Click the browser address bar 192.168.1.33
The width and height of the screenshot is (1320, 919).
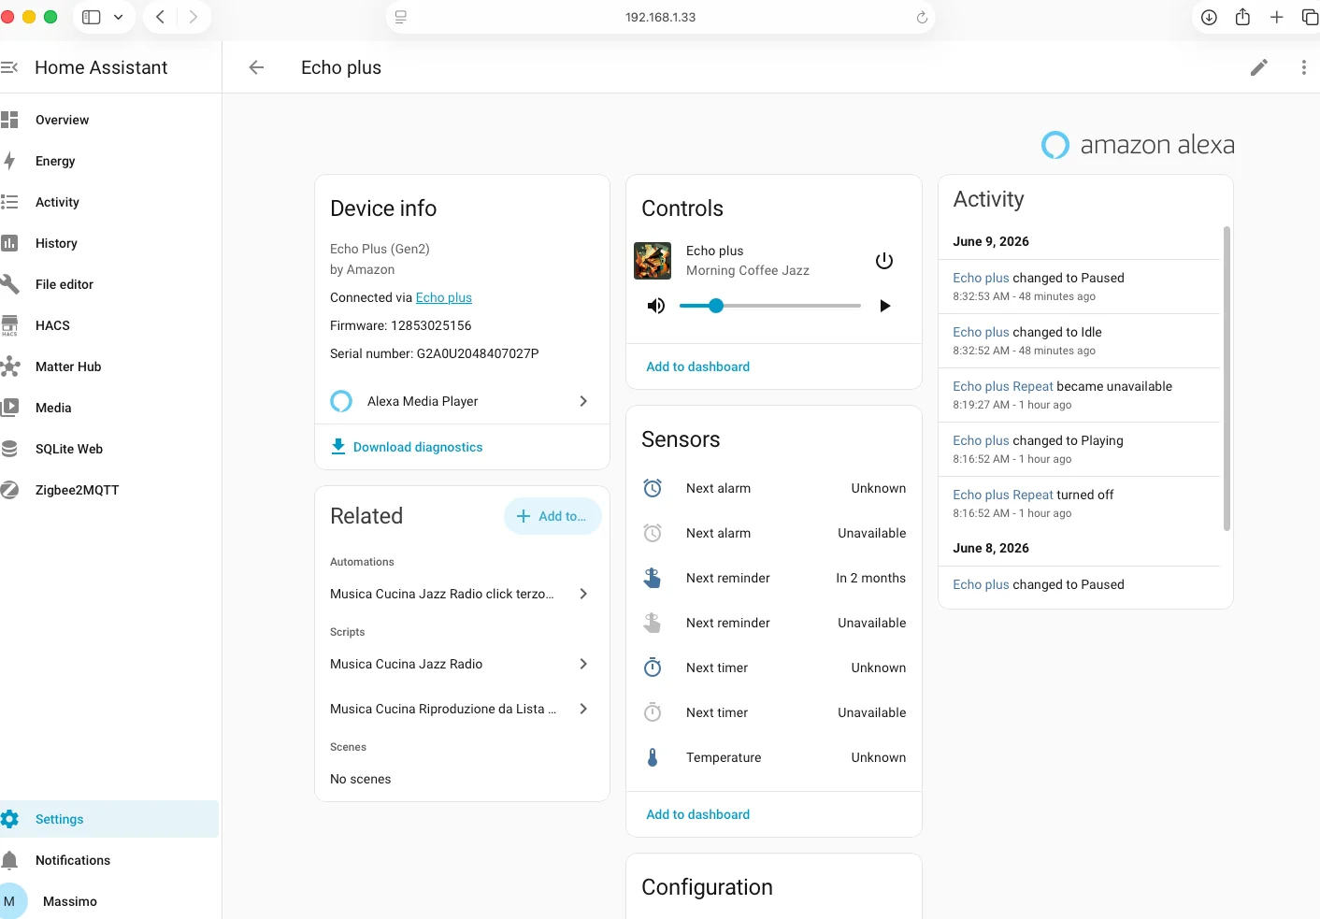tap(660, 17)
